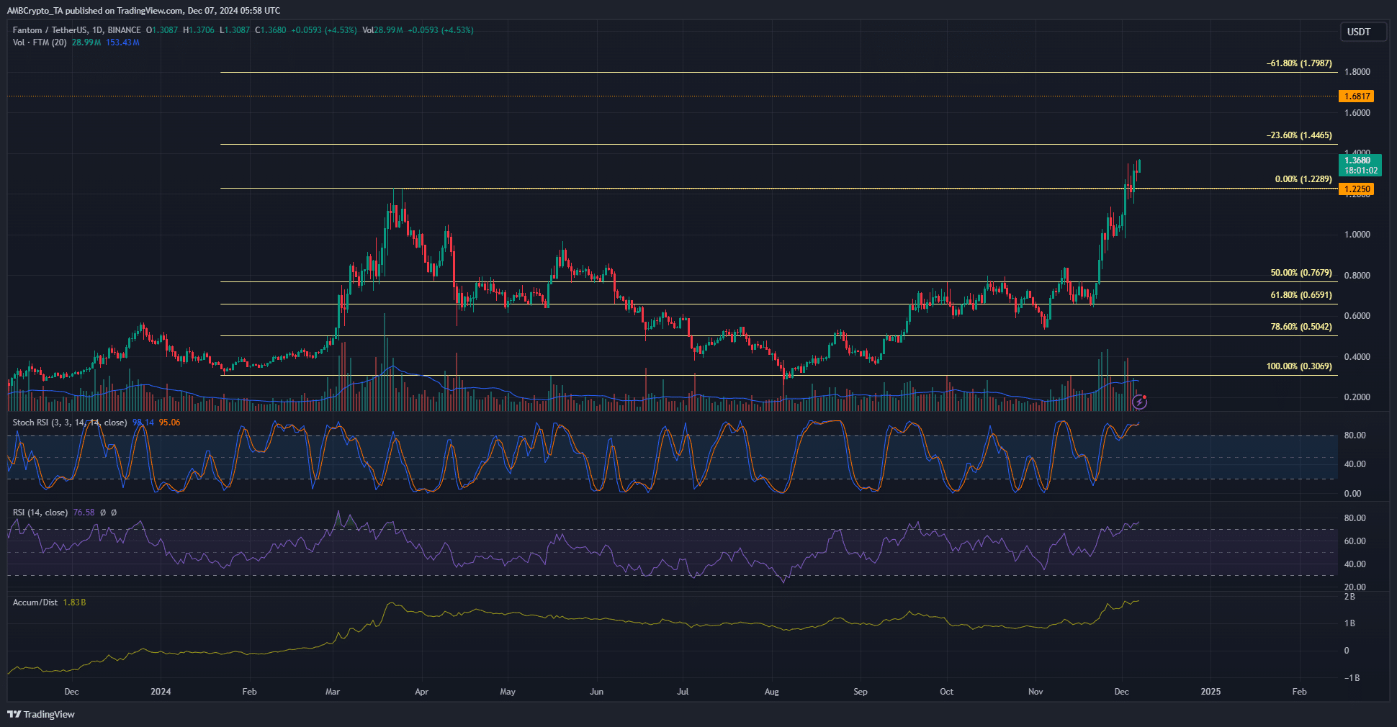Click 1.8000 on the price axis
The width and height of the screenshot is (1397, 727).
[x=1357, y=72]
